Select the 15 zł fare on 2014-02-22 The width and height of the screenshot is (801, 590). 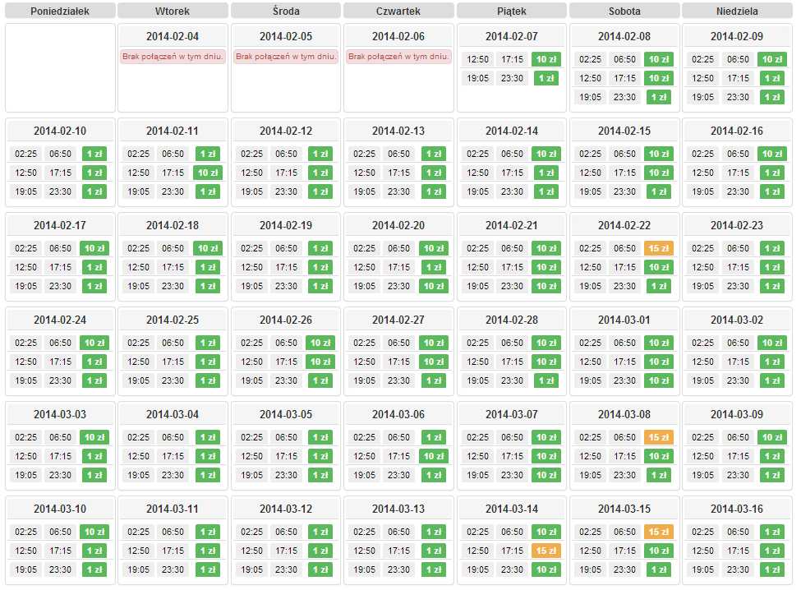tap(659, 248)
